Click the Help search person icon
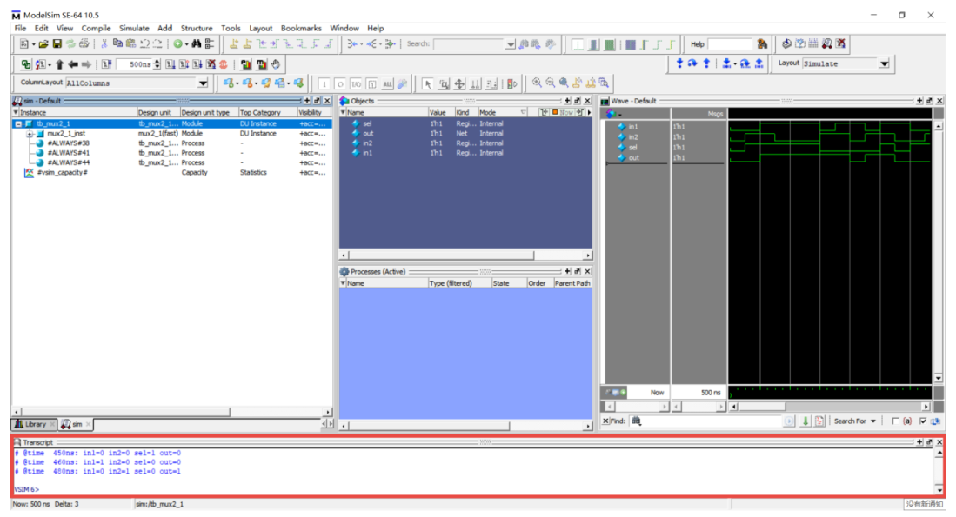The width and height of the screenshot is (956, 517). click(761, 43)
